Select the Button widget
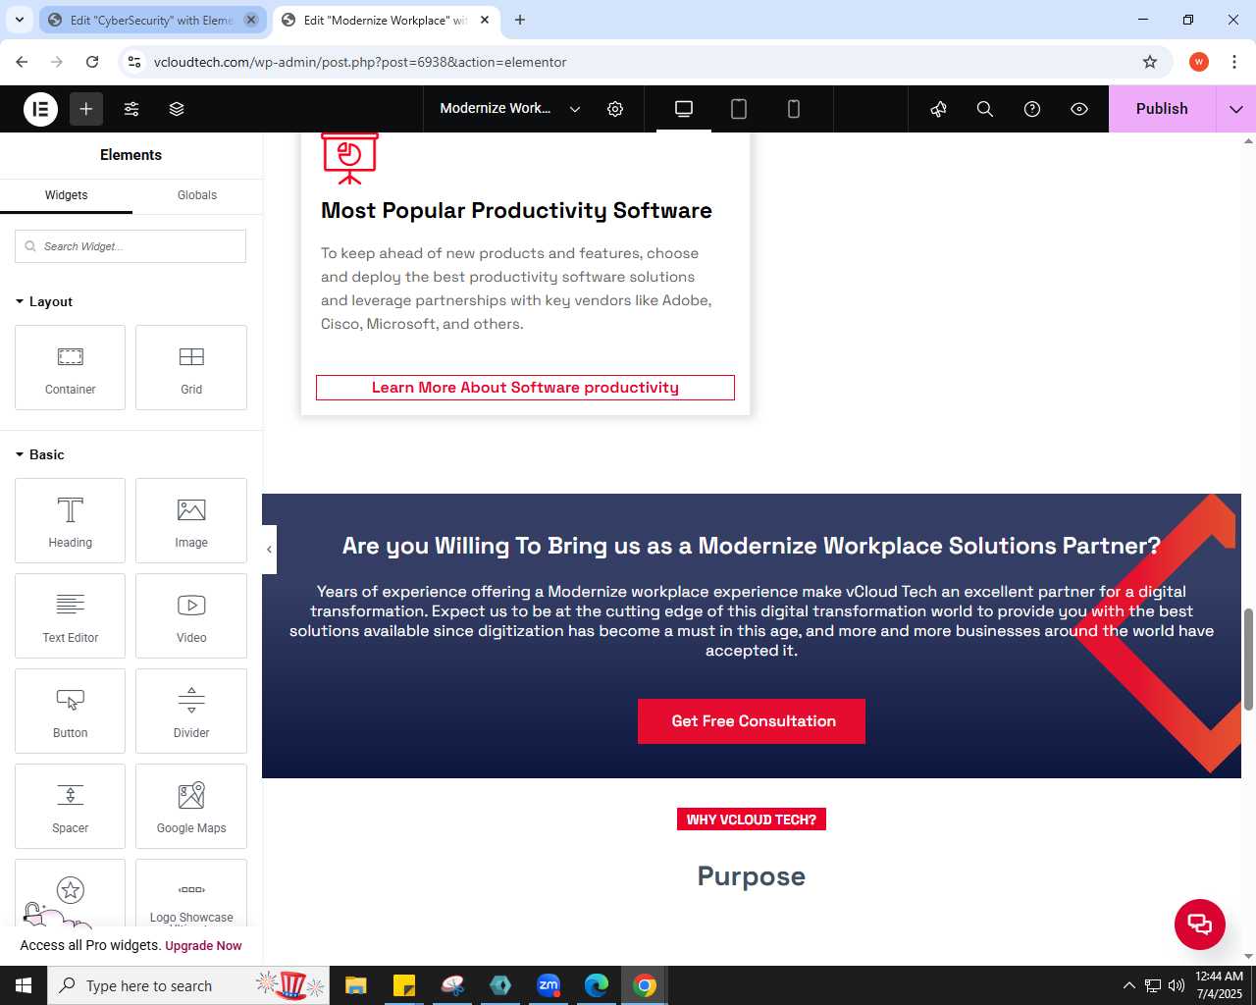 point(71,711)
